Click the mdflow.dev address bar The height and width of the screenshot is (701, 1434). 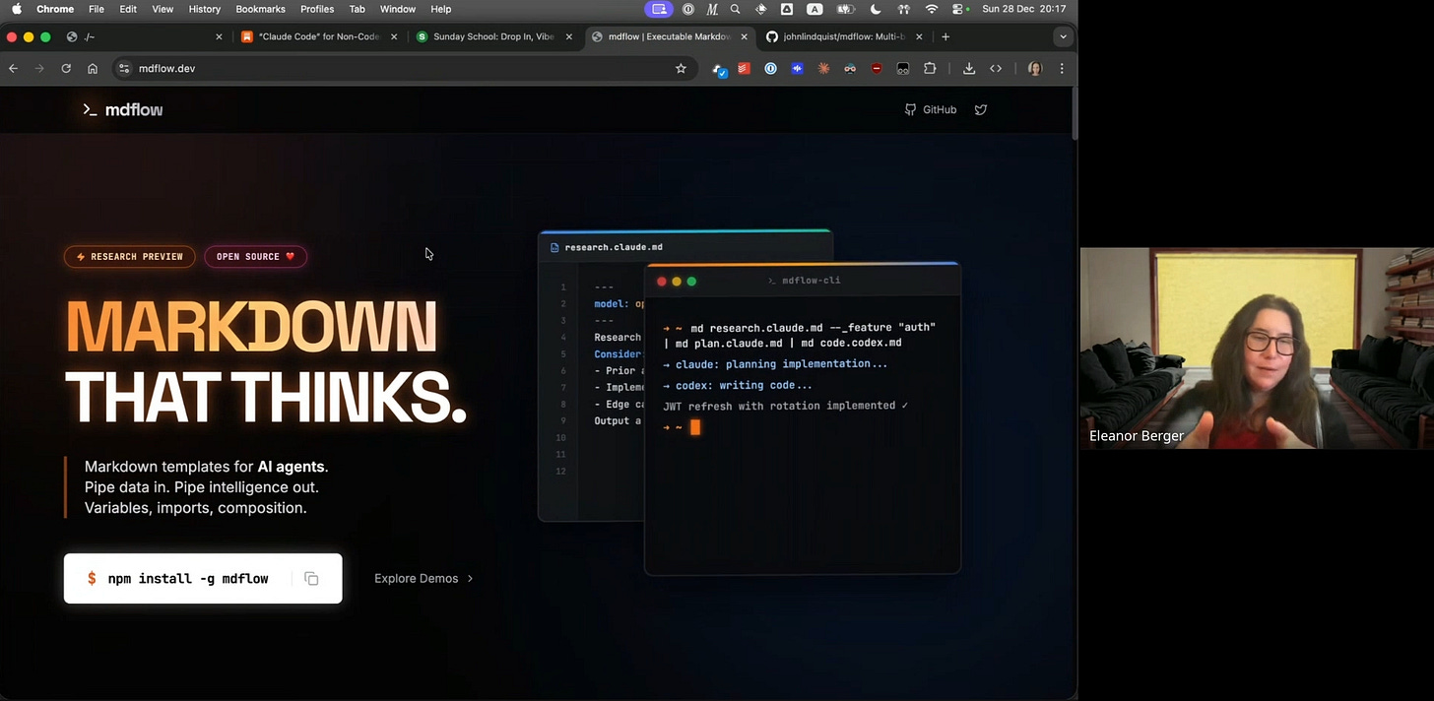coord(404,69)
